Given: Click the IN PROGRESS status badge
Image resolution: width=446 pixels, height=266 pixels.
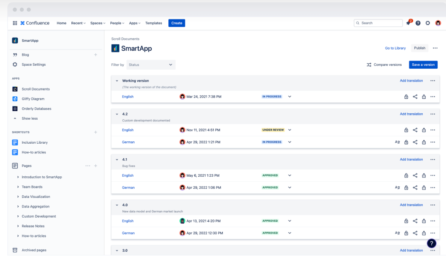Looking at the screenshot, I should (x=272, y=96).
